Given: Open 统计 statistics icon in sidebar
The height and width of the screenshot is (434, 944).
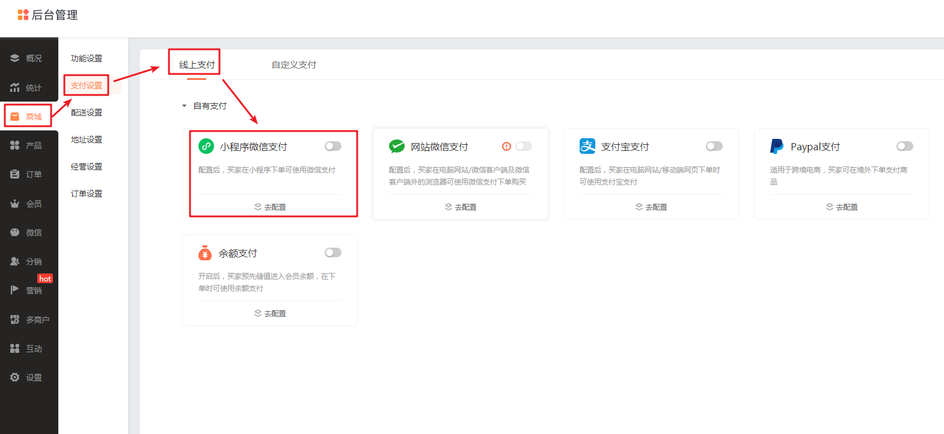Looking at the screenshot, I should [15, 88].
